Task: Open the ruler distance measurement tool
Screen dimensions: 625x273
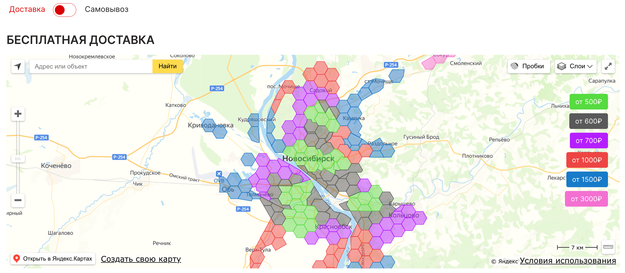Action: coord(608,247)
